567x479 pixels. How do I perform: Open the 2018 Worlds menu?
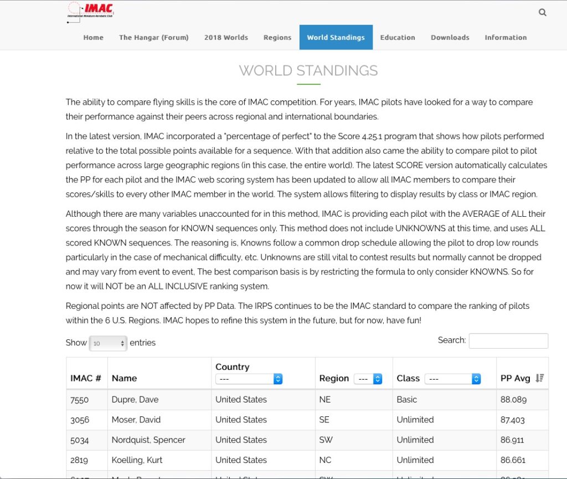tap(226, 37)
